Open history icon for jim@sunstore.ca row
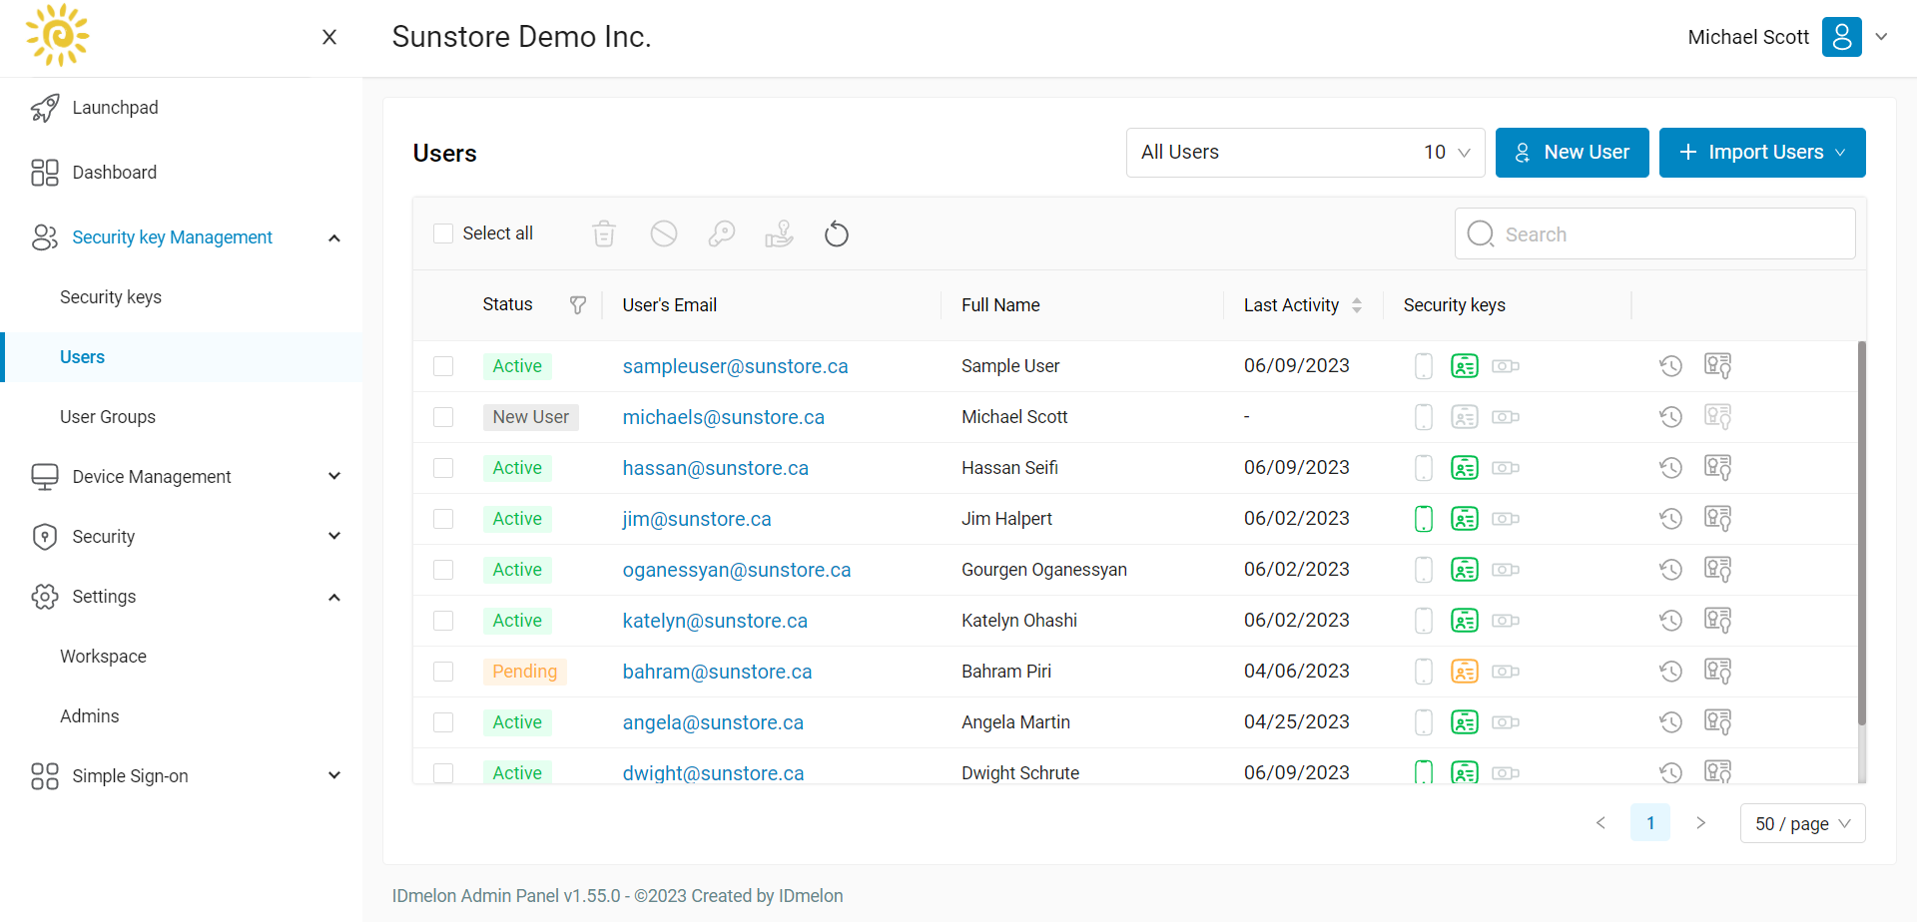 click(1670, 519)
